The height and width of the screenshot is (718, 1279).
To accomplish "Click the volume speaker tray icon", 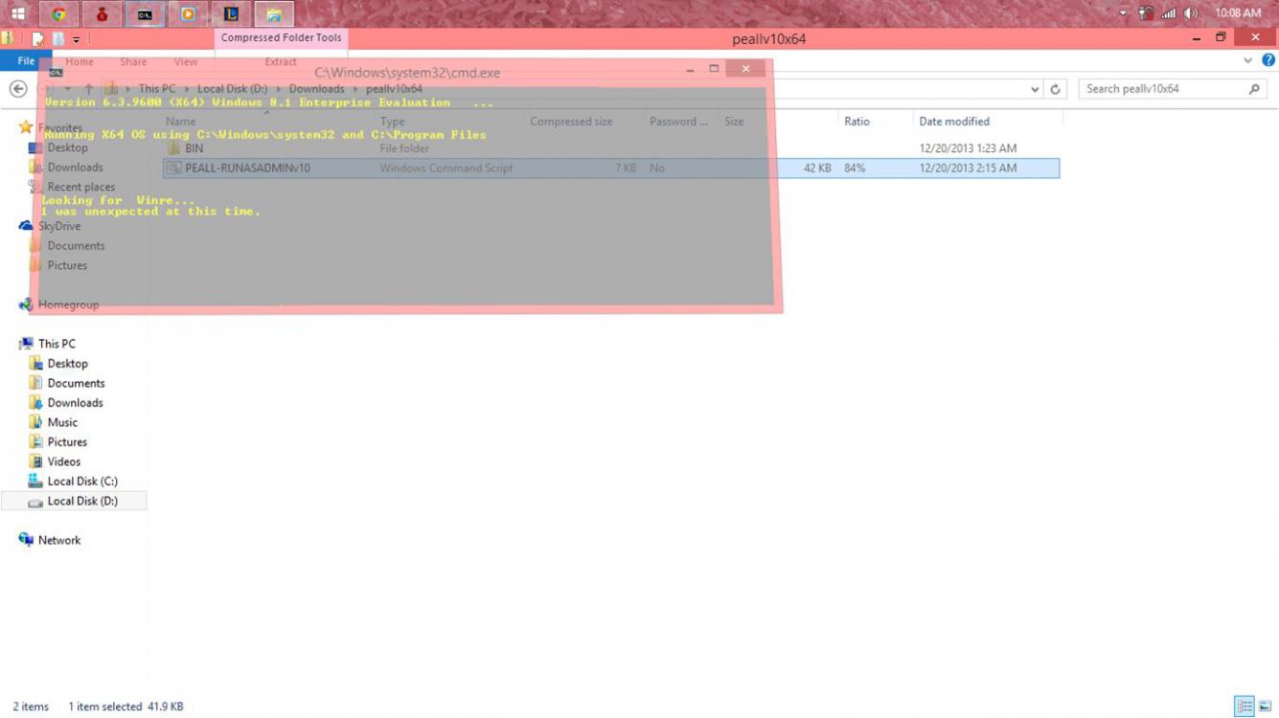I will tap(1191, 13).
